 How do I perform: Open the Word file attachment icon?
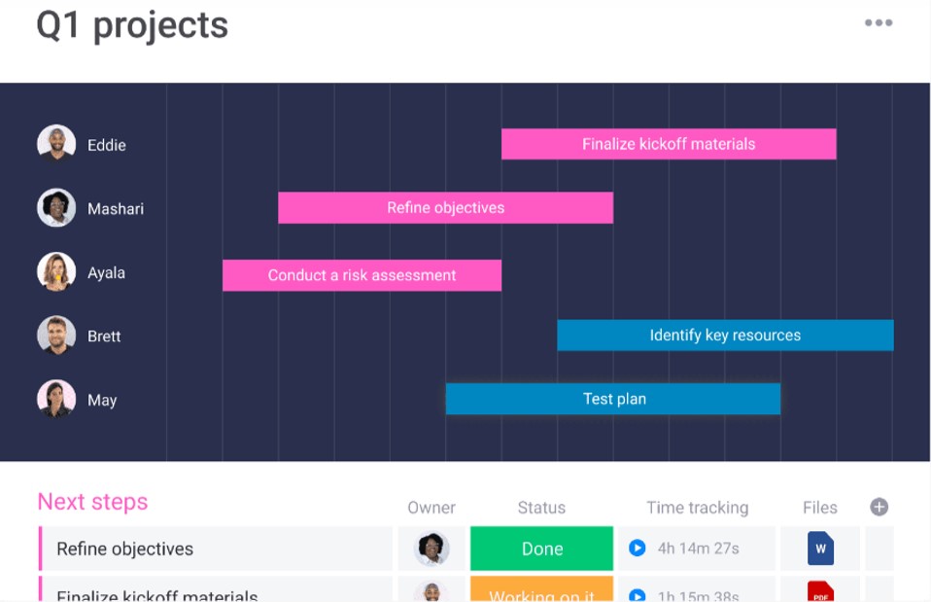tap(820, 549)
